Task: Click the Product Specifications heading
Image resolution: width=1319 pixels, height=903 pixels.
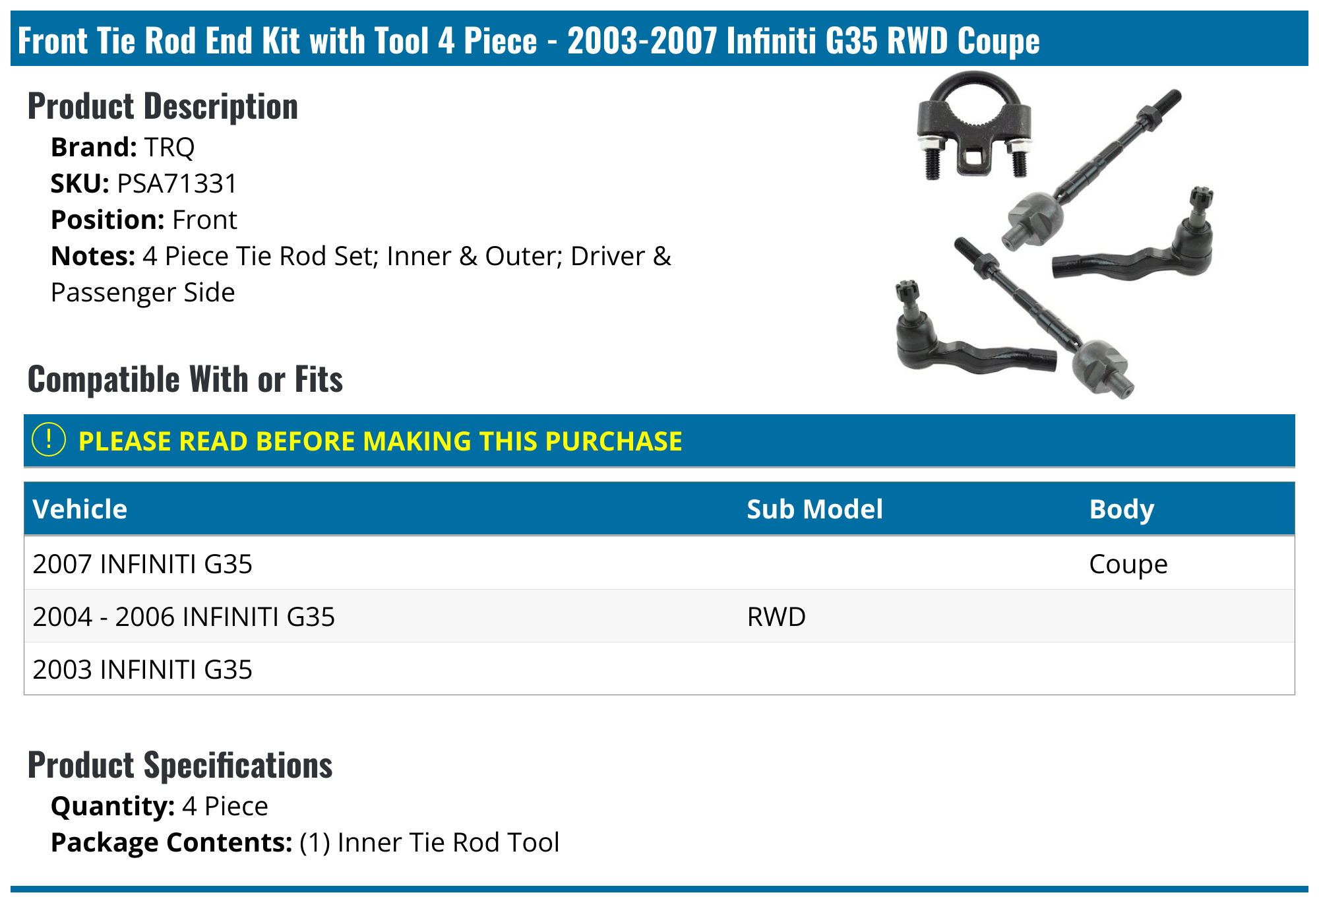Action: (180, 765)
